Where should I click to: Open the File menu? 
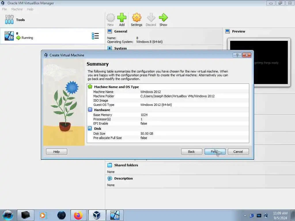(4, 9)
